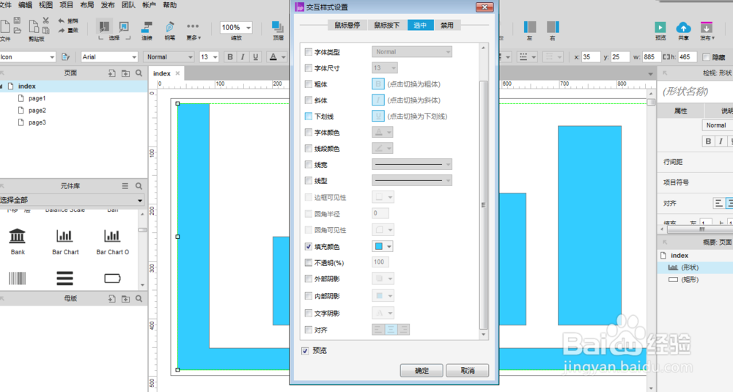The width and height of the screenshot is (733, 392).
Task: Enable the 不透明(%) checkbox
Action: 308,262
